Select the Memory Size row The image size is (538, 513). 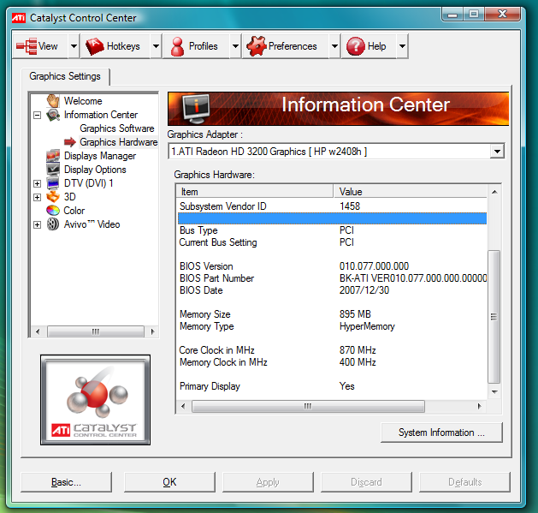(x=332, y=314)
